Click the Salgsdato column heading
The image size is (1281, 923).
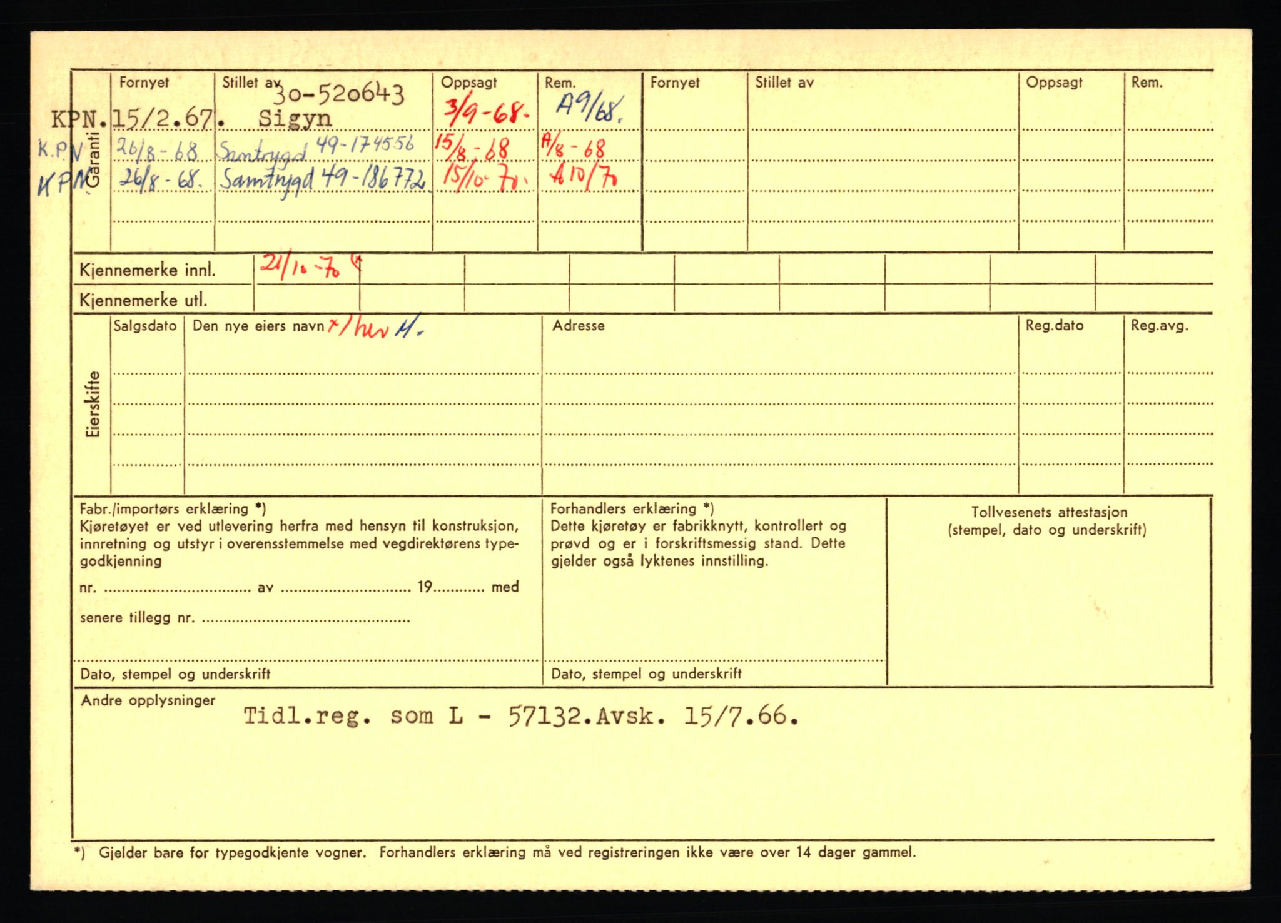pos(145,326)
